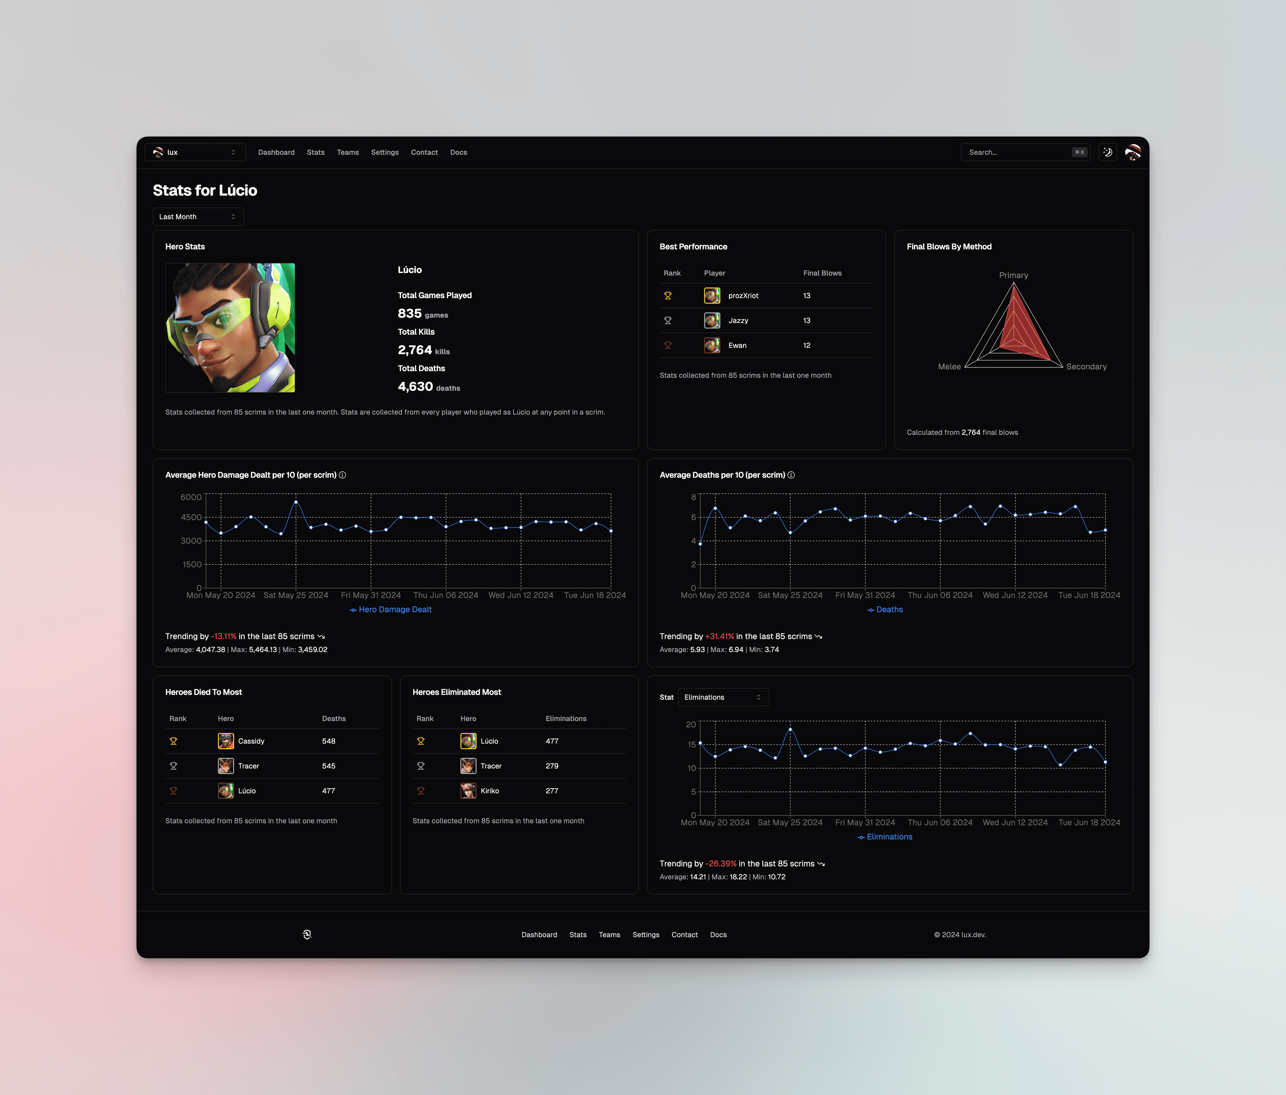
Task: Click the trend icon after +31.41% text
Action: 818,636
